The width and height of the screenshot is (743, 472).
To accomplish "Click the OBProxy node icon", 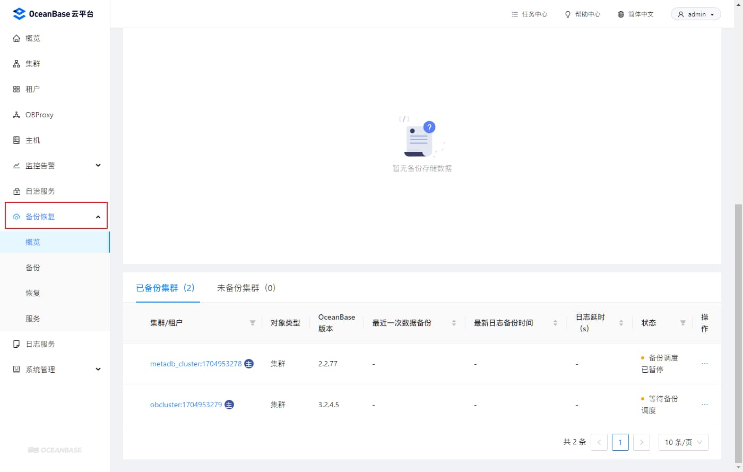I will click(16, 115).
